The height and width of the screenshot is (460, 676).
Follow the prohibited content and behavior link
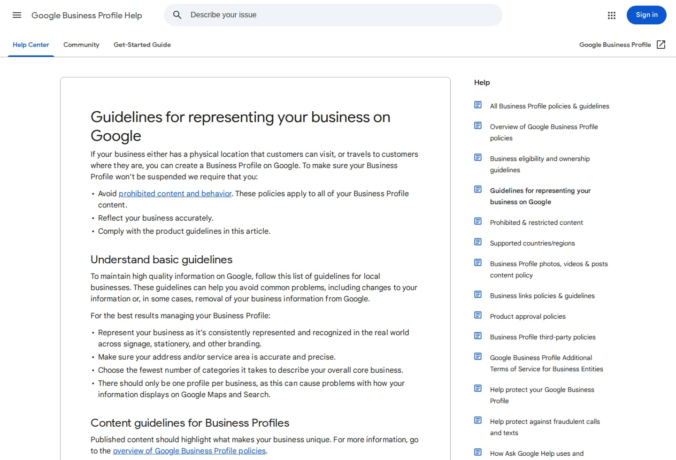(x=175, y=193)
